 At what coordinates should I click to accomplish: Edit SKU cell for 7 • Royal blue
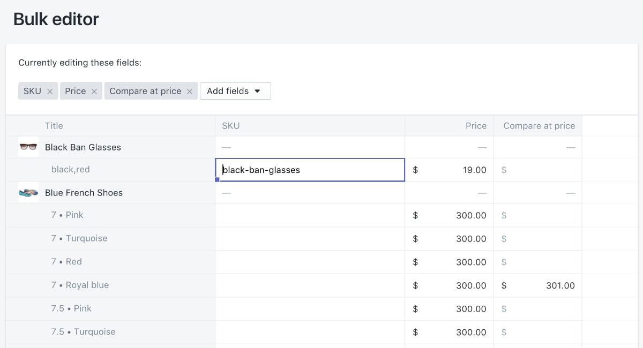click(x=310, y=285)
